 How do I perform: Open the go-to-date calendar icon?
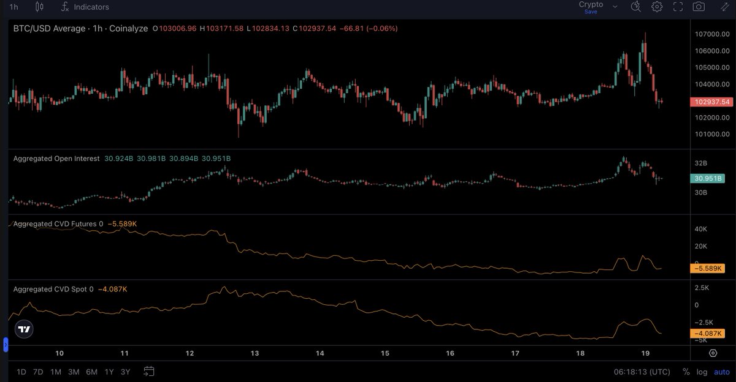(x=148, y=371)
